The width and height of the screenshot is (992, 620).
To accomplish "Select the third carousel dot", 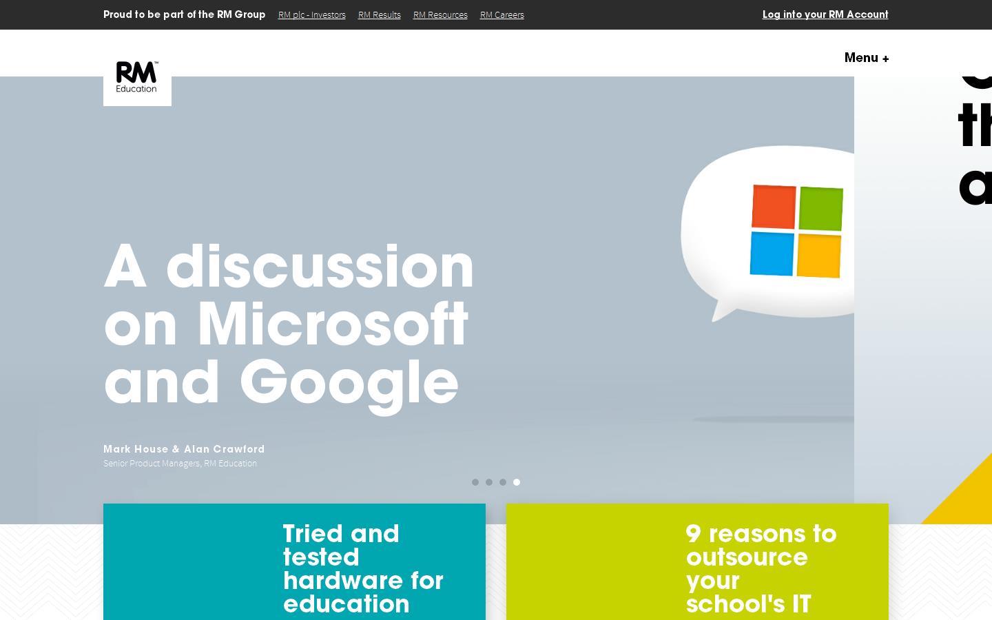I will click(503, 482).
